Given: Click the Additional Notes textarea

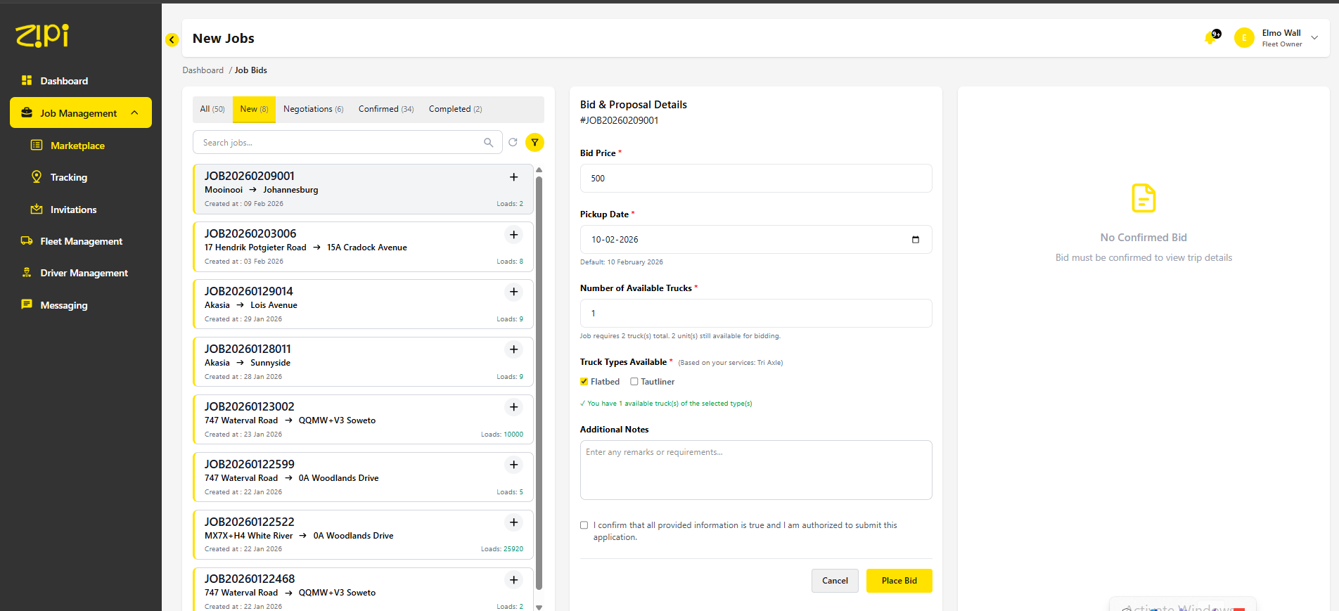Looking at the screenshot, I should point(756,470).
